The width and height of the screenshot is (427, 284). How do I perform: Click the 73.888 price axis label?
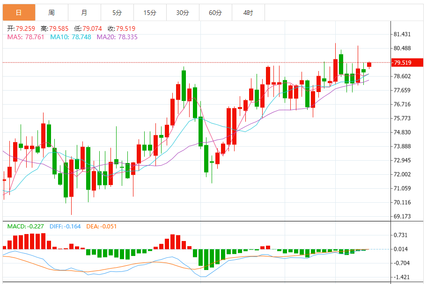coord(402,146)
